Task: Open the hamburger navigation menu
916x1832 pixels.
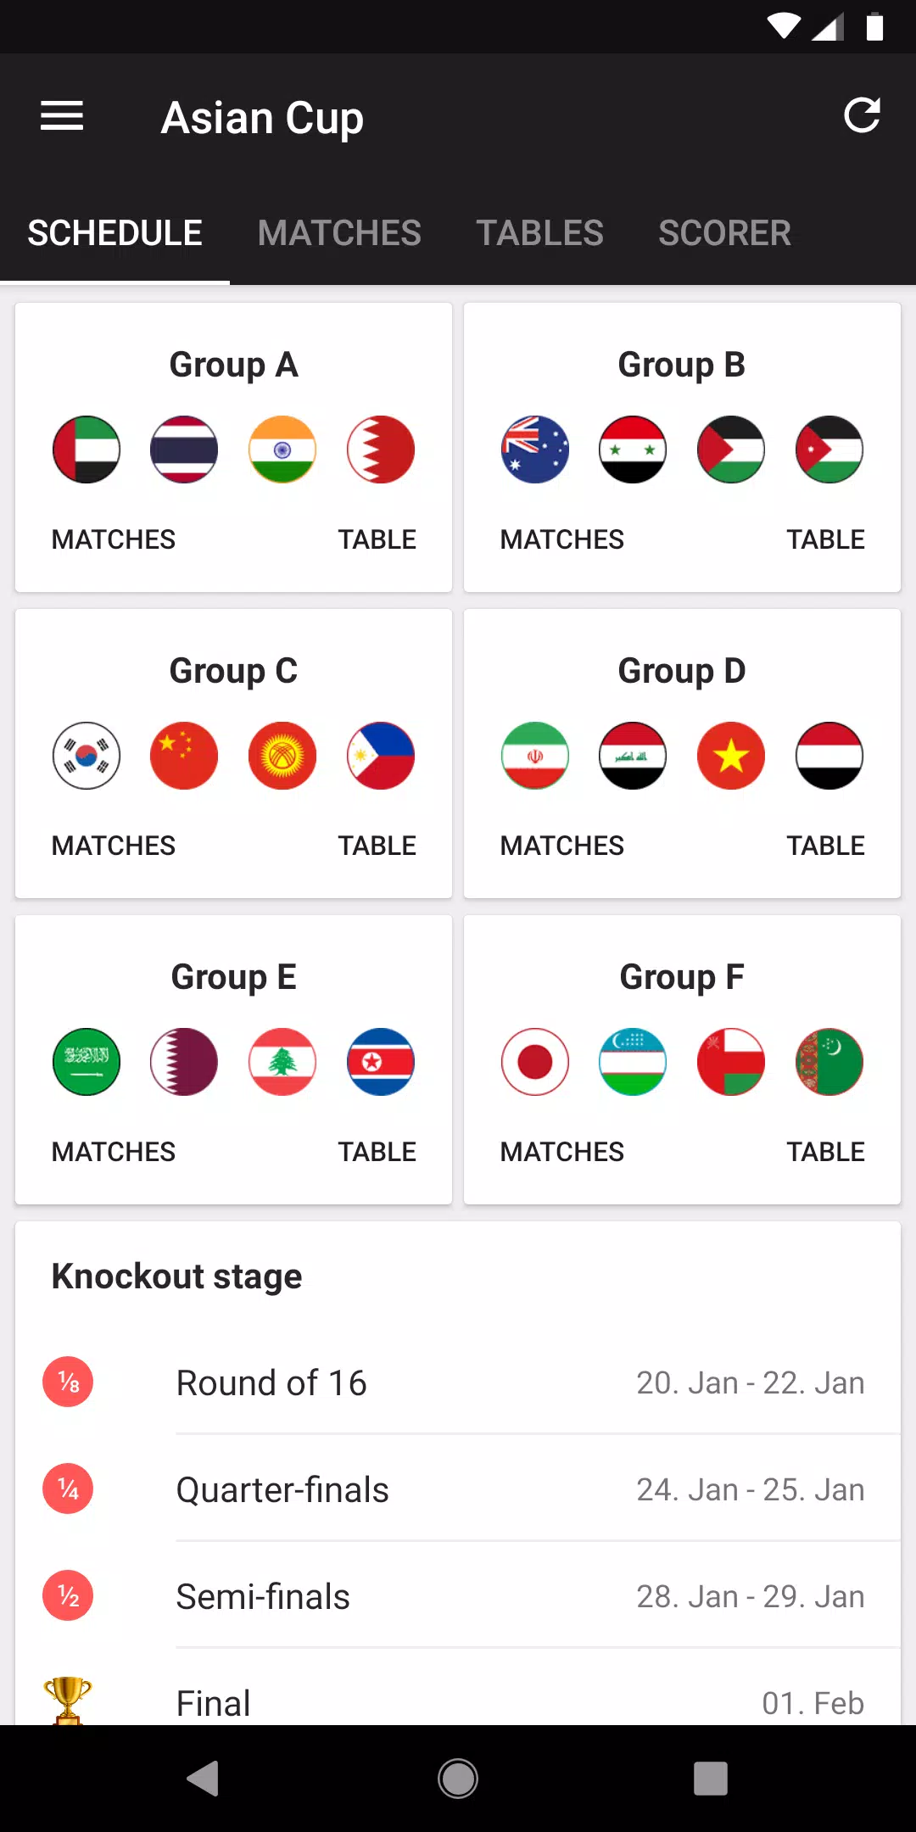Action: tap(62, 116)
